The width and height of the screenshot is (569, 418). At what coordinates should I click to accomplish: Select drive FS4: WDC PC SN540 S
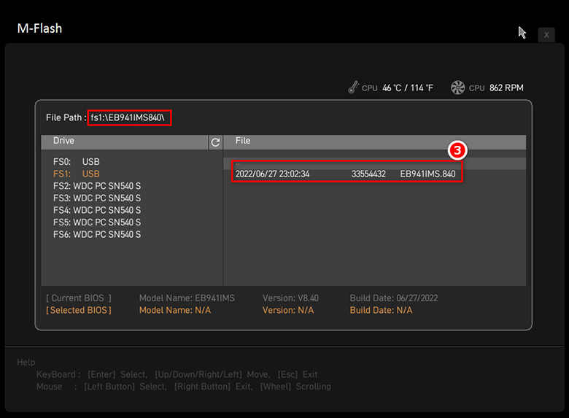97,210
